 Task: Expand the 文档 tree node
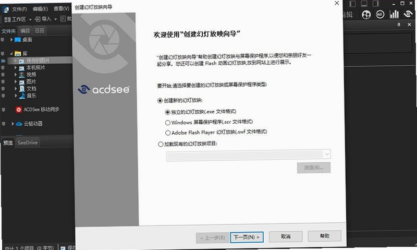pos(16,89)
